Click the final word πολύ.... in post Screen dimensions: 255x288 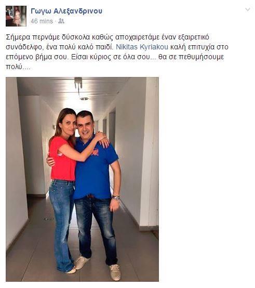coord(18,67)
